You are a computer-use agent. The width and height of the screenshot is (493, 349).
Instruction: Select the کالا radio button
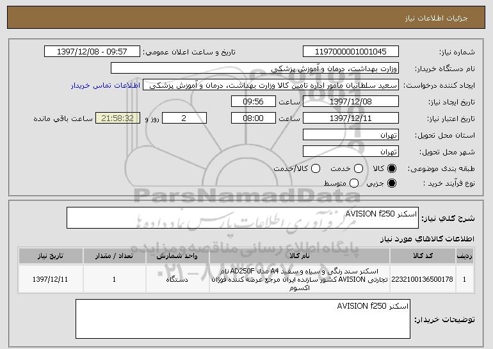click(392, 168)
